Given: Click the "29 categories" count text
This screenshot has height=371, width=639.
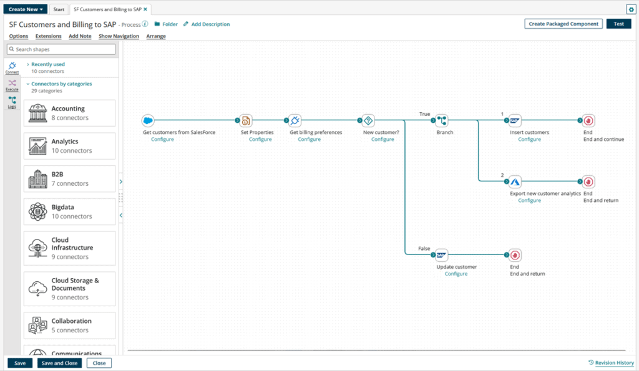Looking at the screenshot, I should click(x=47, y=91).
